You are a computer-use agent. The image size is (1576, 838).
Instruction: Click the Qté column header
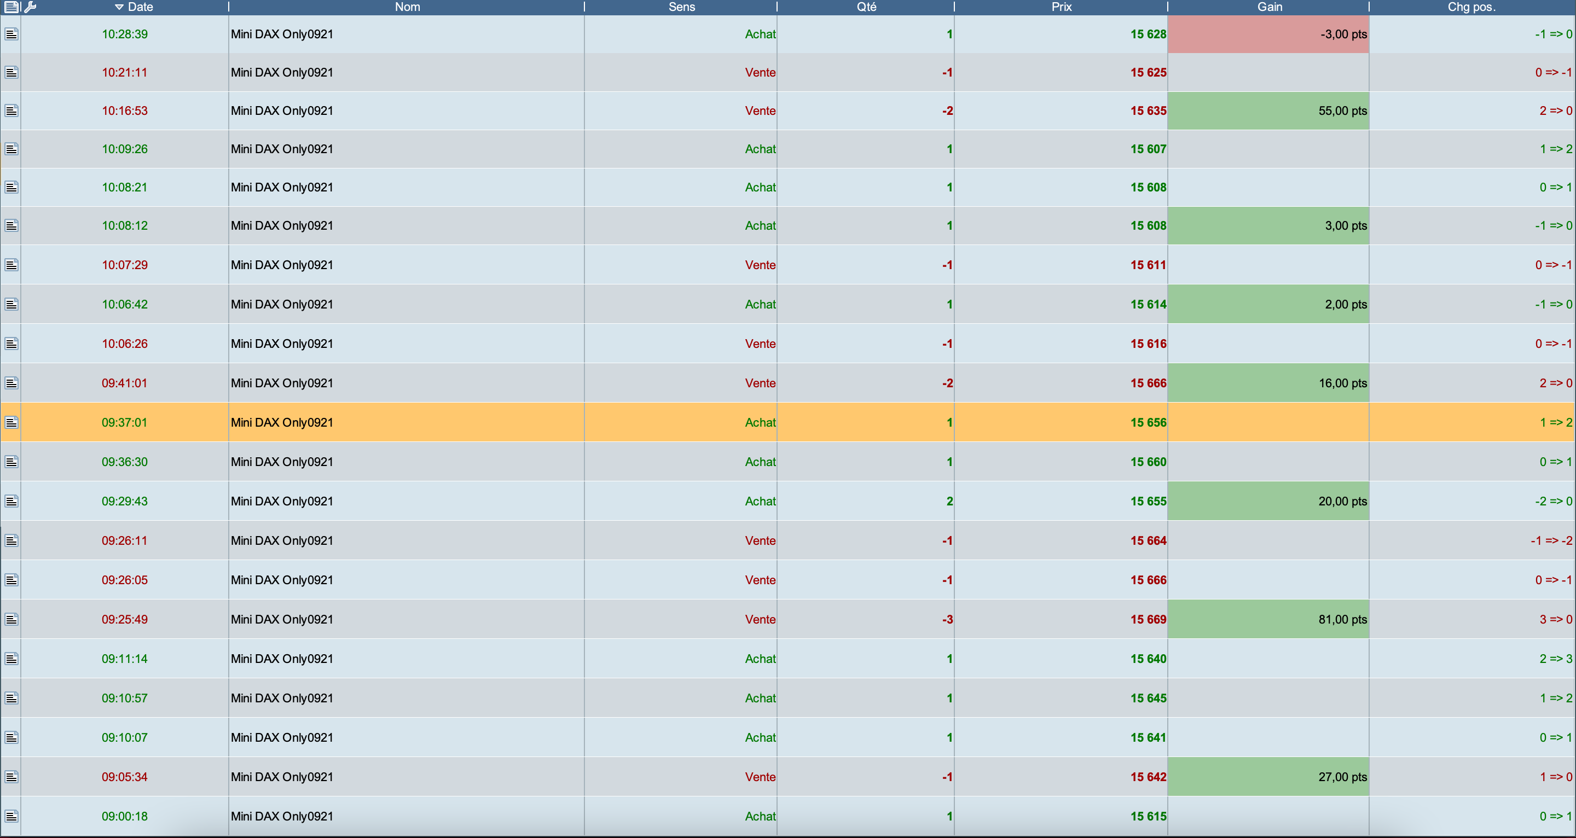[x=866, y=7]
